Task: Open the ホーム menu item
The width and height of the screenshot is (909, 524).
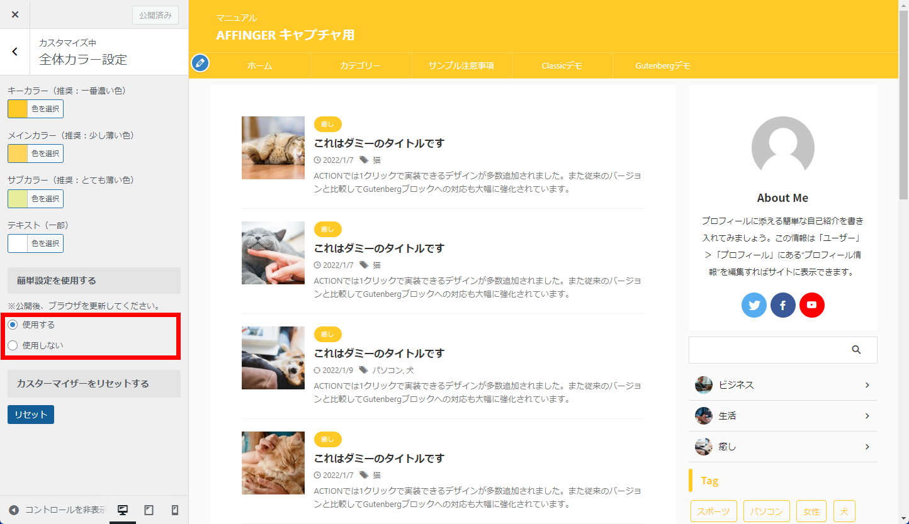Action: tap(260, 65)
